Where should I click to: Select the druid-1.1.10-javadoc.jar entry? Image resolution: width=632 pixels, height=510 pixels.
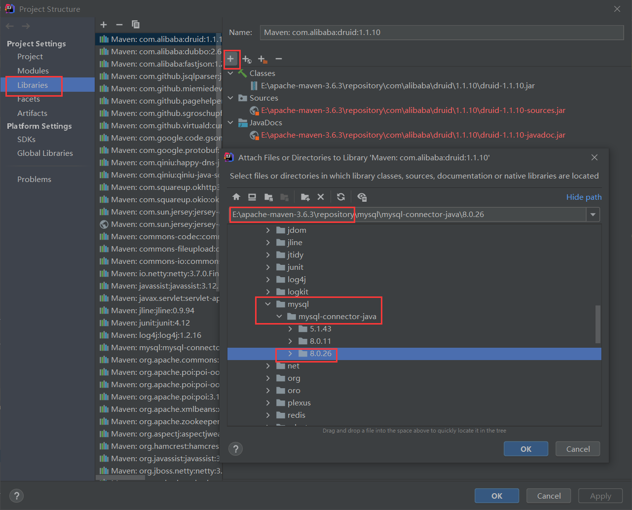[x=413, y=135]
